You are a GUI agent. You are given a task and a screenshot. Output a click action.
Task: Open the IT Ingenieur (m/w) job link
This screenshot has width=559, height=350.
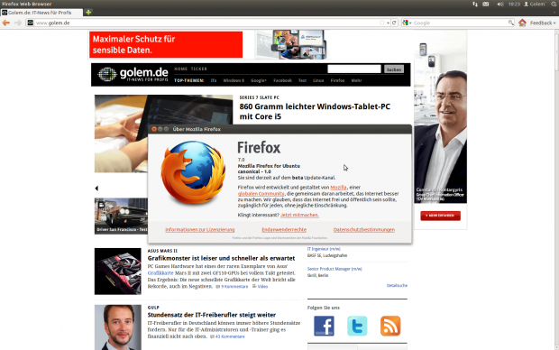click(324, 249)
